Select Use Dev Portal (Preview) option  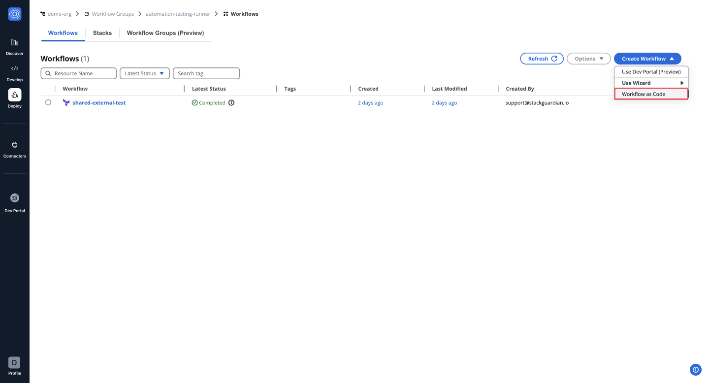tap(651, 72)
